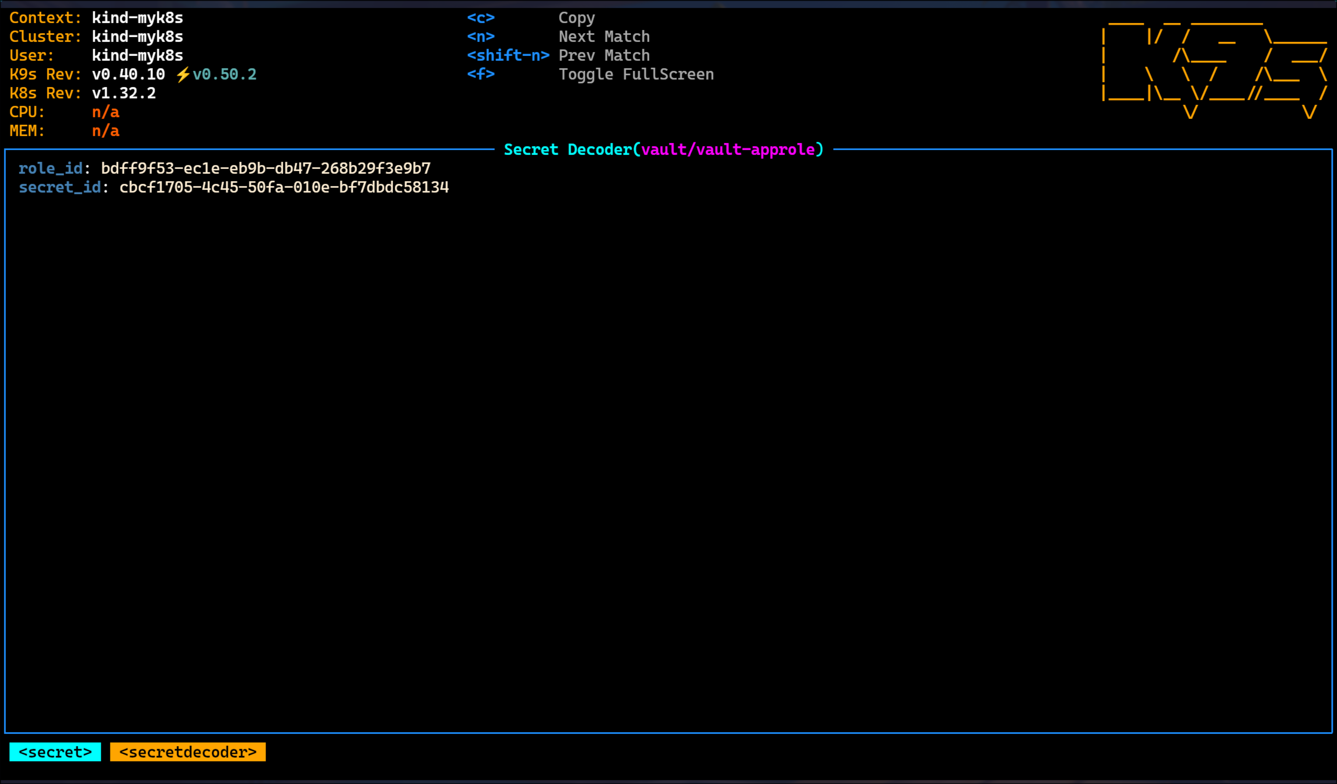The width and height of the screenshot is (1337, 784).
Task: Click the MEM: label
Action: [27, 131]
